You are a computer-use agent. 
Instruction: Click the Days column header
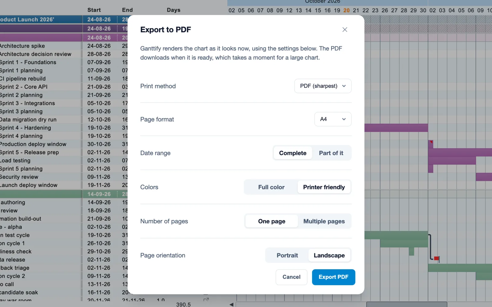(174, 10)
